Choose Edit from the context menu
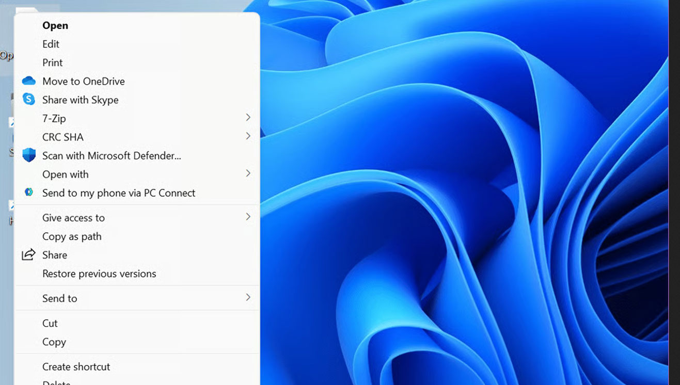This screenshot has height=385, width=680. click(51, 44)
